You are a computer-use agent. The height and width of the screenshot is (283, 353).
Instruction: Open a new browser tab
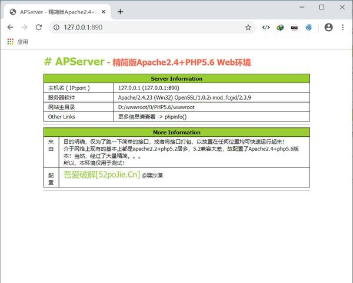pos(121,12)
